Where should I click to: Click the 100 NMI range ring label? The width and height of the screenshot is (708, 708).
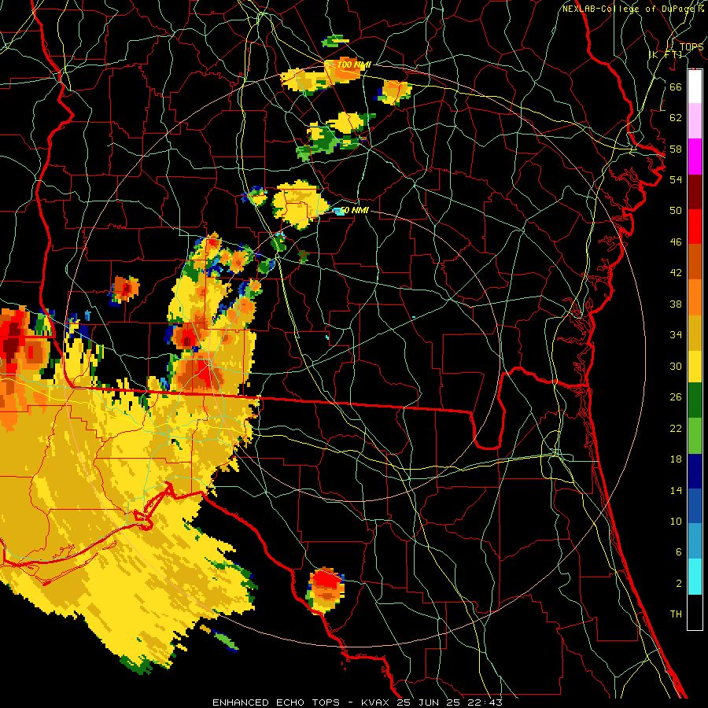354,65
